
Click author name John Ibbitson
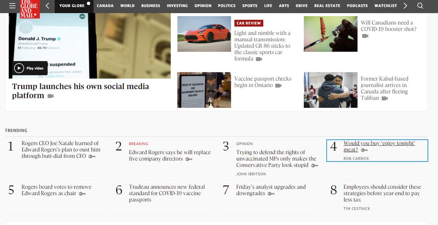pos(251,174)
